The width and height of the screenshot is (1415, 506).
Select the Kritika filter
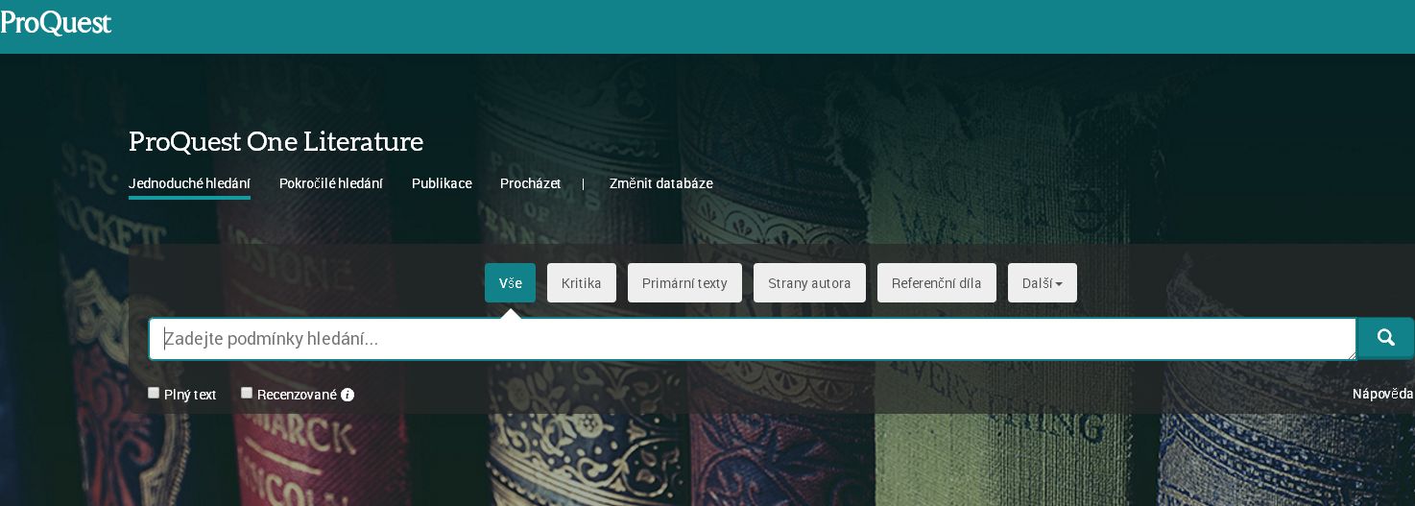point(582,283)
